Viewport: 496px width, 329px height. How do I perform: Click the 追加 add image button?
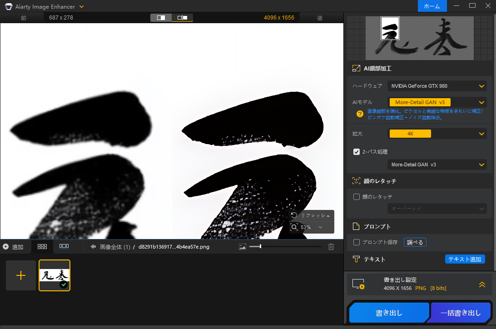[x=13, y=247]
